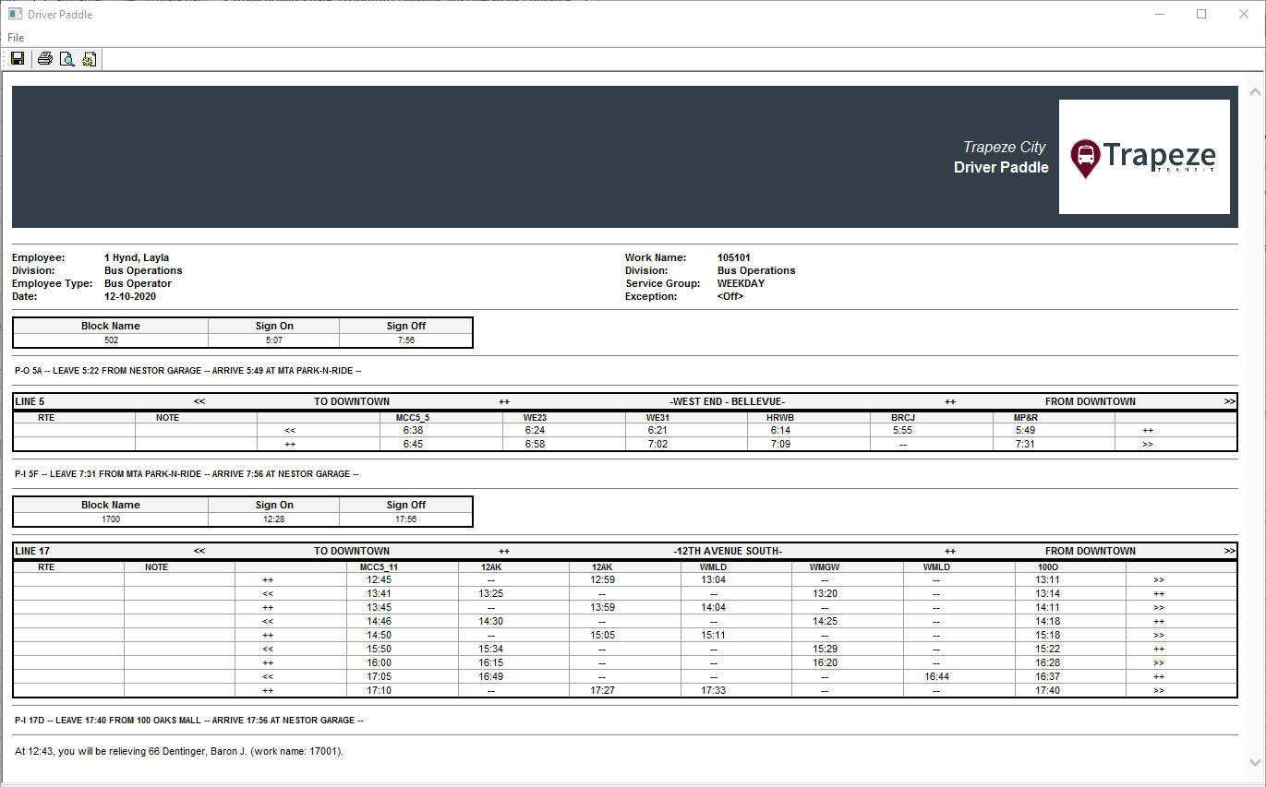The image size is (1266, 787).
Task: Click the relieving Dentinger note text
Action: point(179,751)
